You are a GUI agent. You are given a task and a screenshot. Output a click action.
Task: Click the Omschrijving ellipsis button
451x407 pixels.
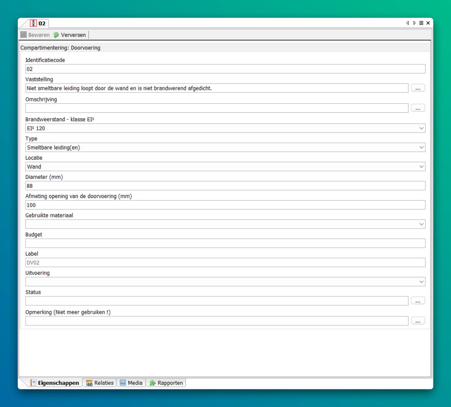pyautogui.click(x=418, y=108)
